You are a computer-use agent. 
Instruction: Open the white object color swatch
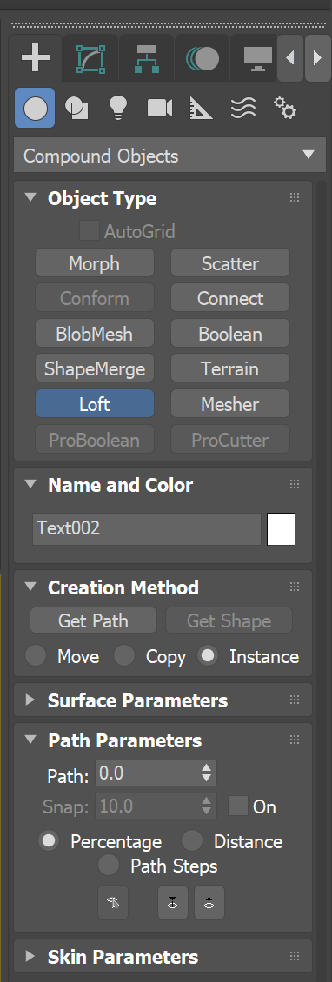pos(282,529)
